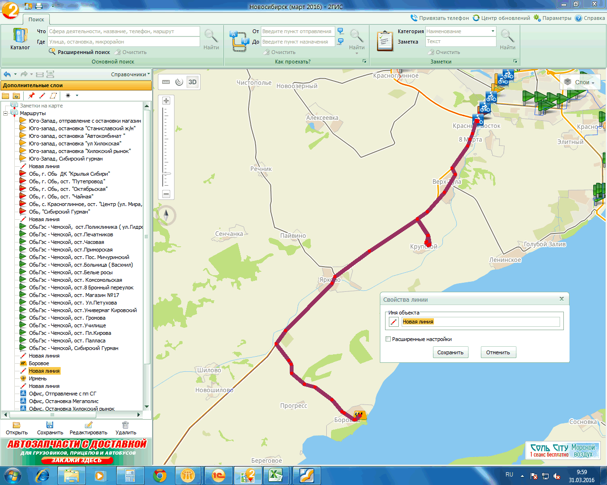
Task: Open the Категория Наименование combo box
Action: coord(460,31)
